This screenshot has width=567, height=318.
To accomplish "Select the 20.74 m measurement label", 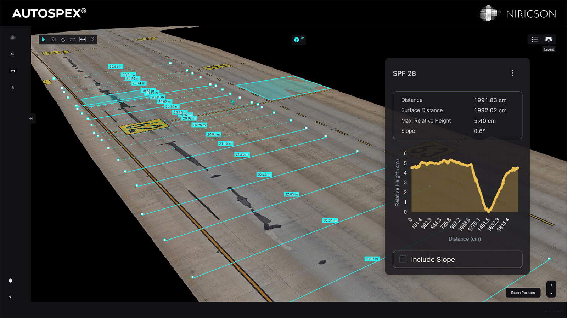I will [x=139, y=83].
